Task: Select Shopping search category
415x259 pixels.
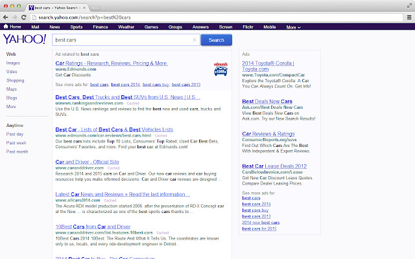Action: [x=15, y=80]
